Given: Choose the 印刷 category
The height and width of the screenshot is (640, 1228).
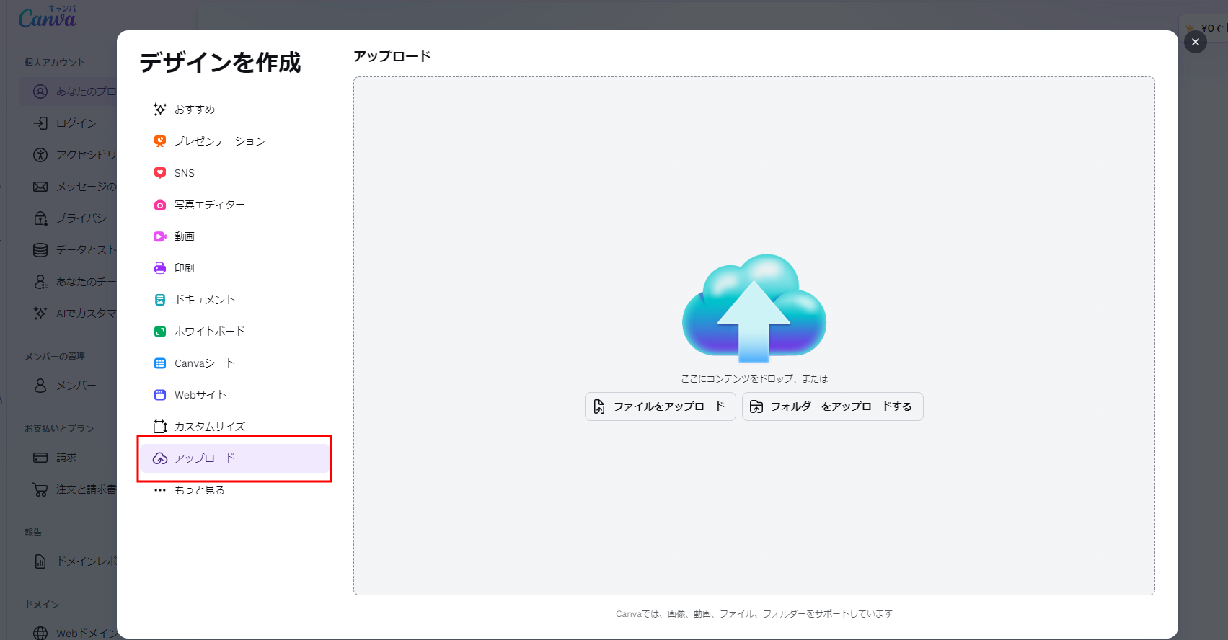Looking at the screenshot, I should pos(236,268).
